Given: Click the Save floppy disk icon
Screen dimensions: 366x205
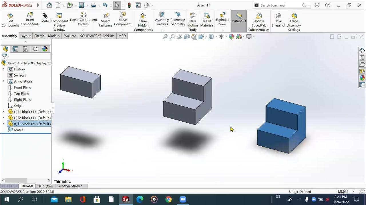Looking at the screenshot, I should coord(81,5).
